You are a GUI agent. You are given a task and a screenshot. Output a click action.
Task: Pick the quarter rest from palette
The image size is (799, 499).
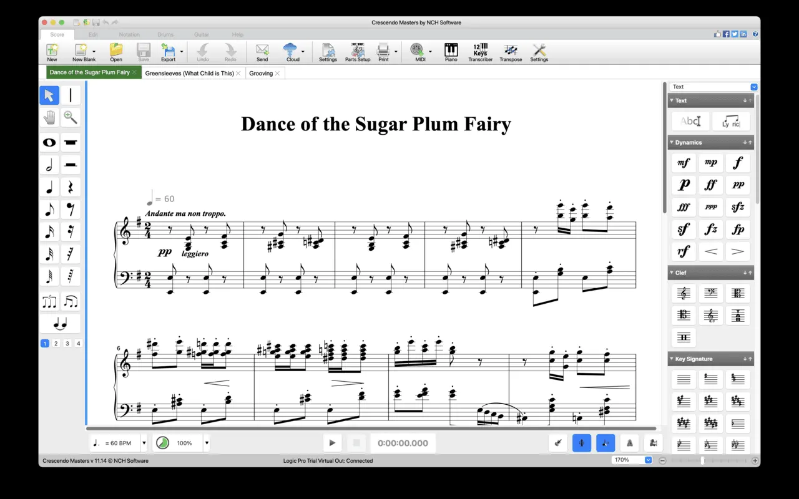coord(71,187)
